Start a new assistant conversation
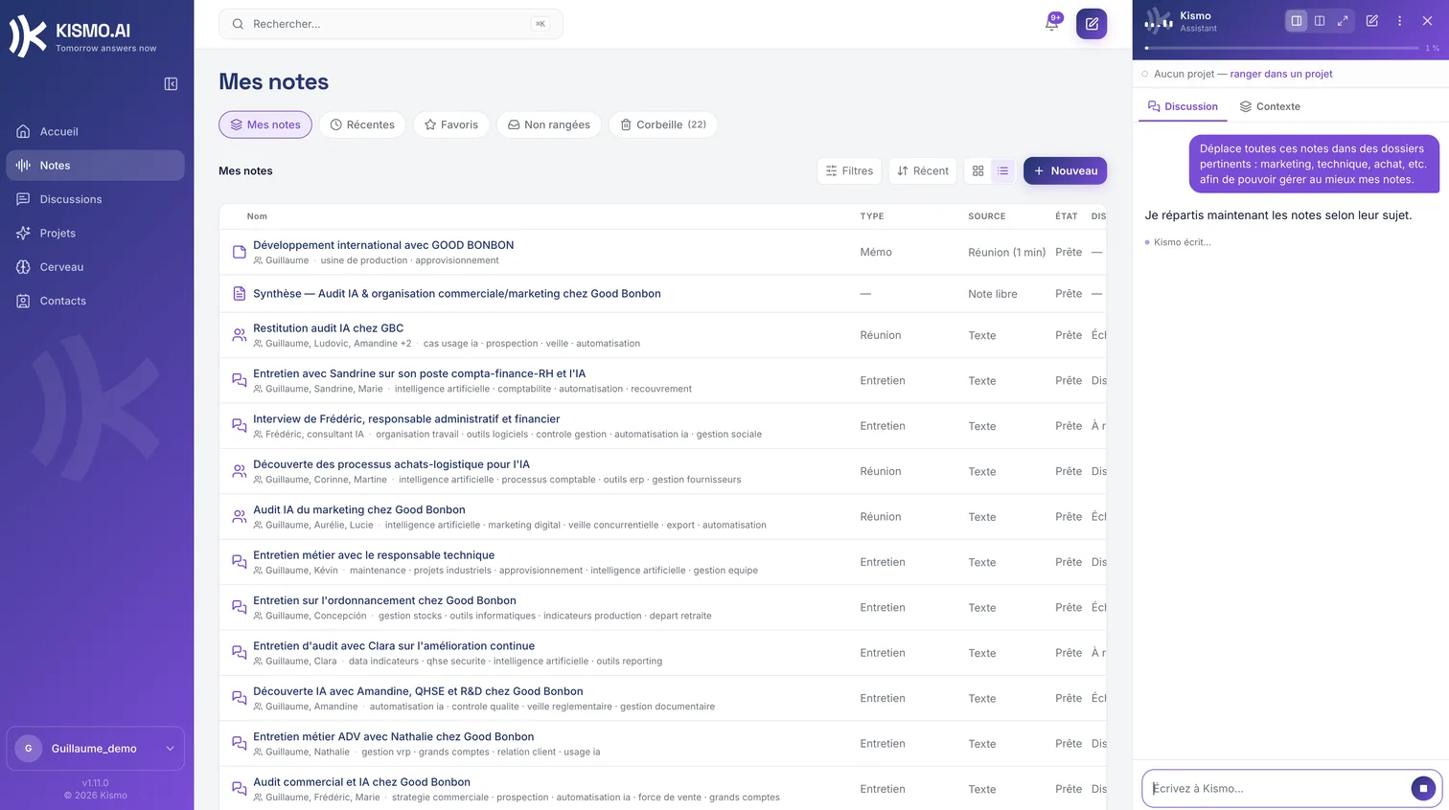This screenshot has width=1449, height=810. 1372,20
